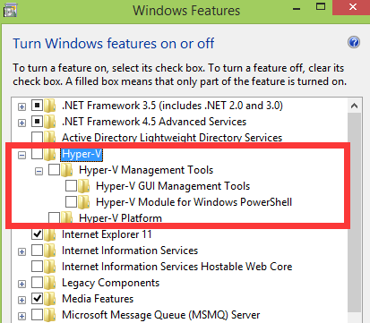370x323 pixels.
Task: Enable the Hyper-V checkbox
Action: click(37, 154)
